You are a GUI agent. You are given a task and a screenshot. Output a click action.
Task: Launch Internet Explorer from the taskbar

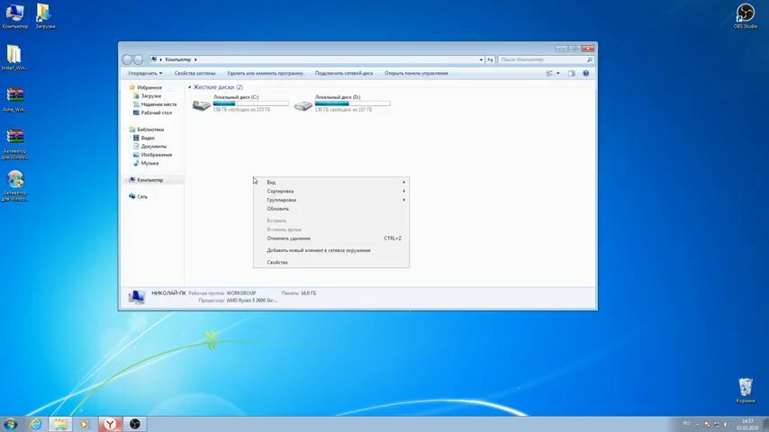pos(35,424)
